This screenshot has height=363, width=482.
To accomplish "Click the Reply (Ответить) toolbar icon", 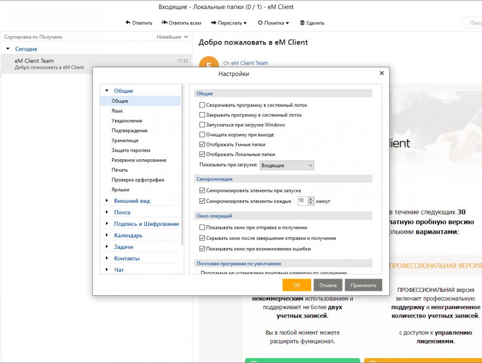I will pyautogui.click(x=128, y=22).
